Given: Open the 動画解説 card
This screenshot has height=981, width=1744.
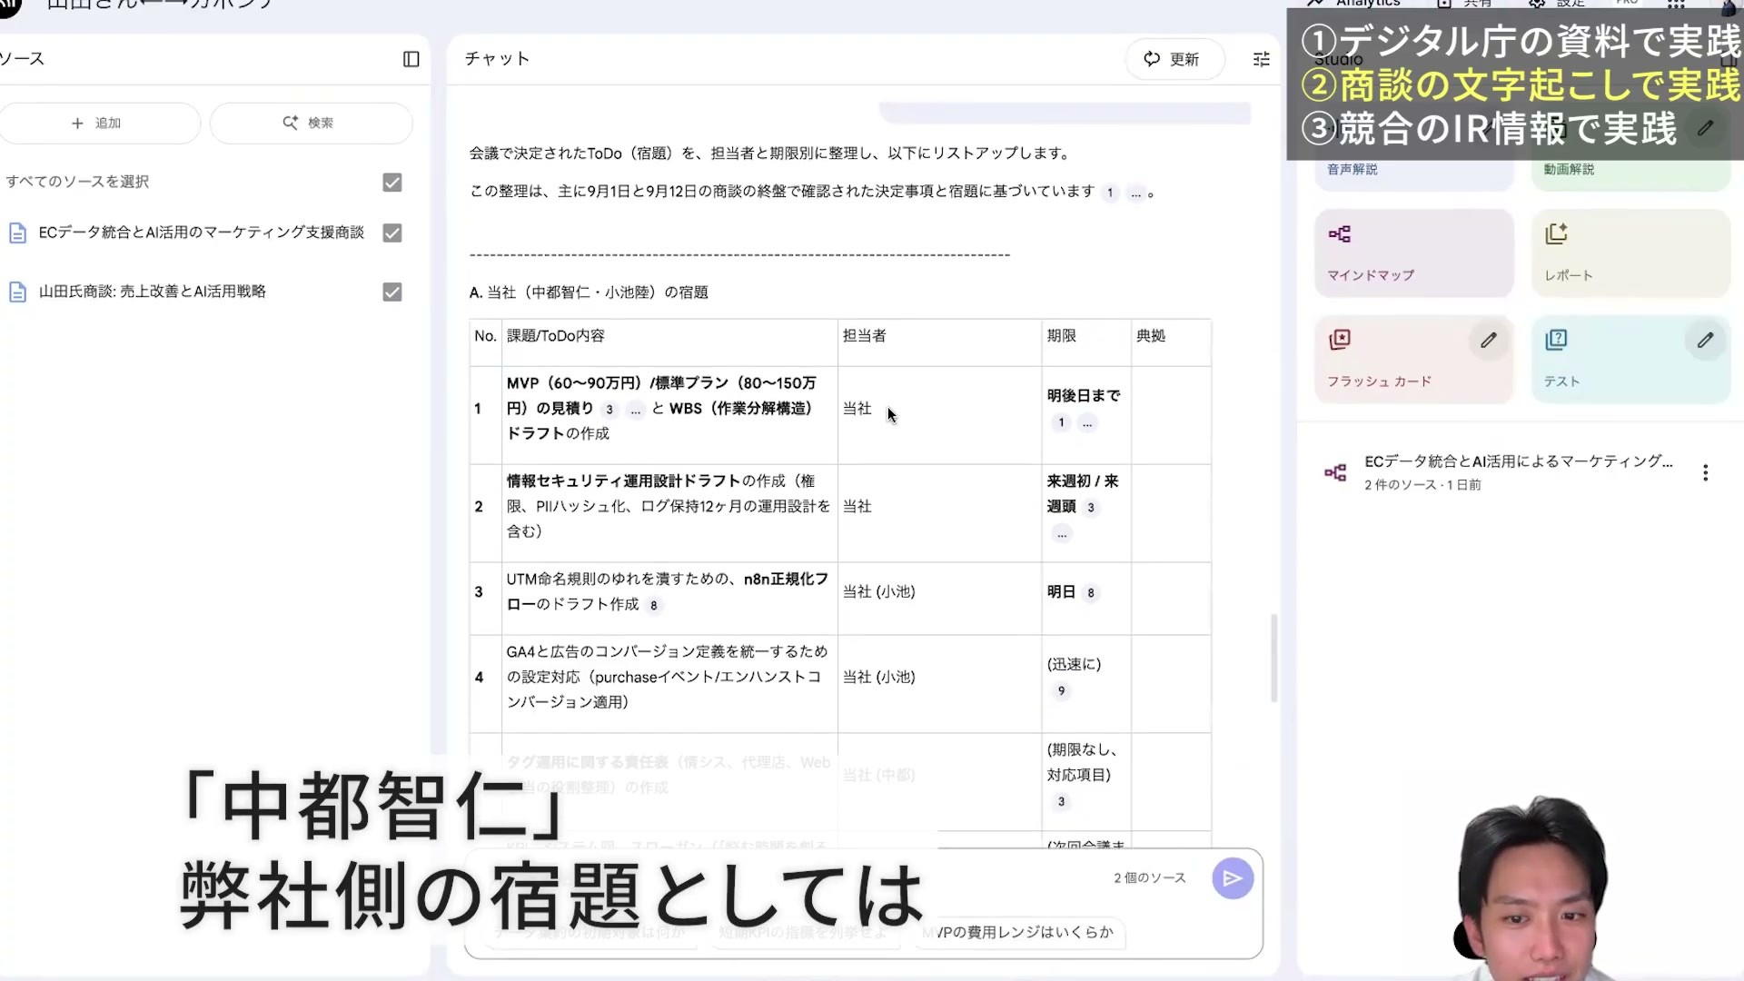Looking at the screenshot, I should click(x=1630, y=169).
